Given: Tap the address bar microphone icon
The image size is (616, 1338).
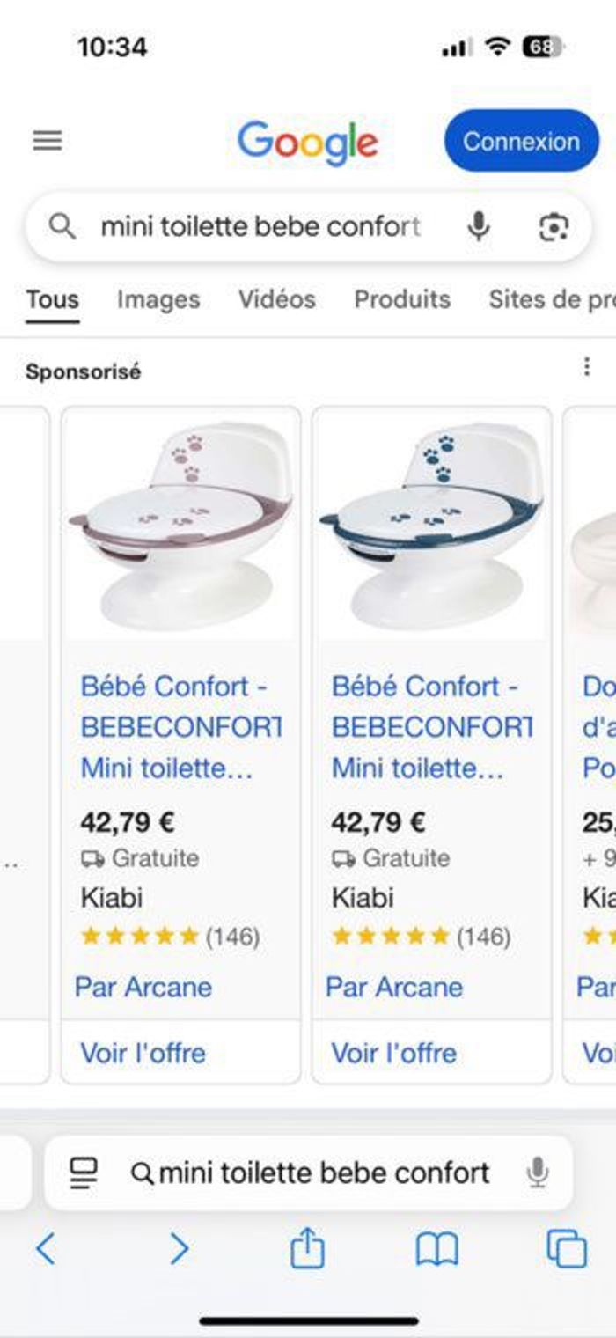Looking at the screenshot, I should [538, 1173].
